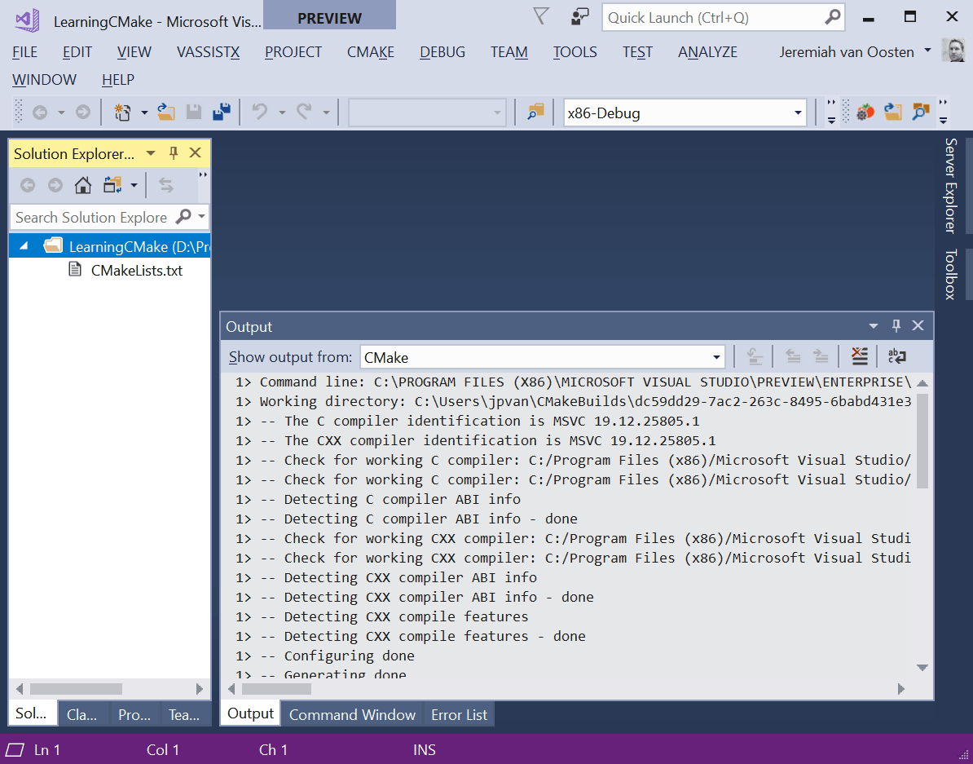Open Output window position dropdown
The height and width of the screenshot is (764, 973).
coord(874,326)
